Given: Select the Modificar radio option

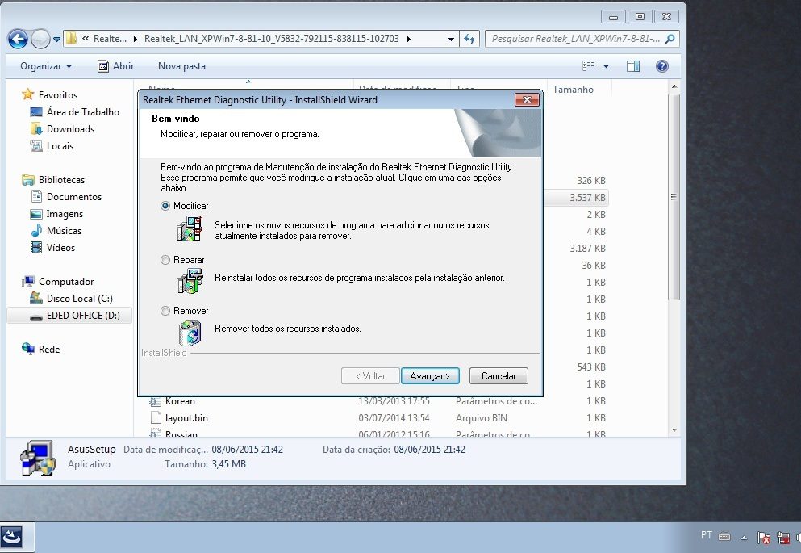Looking at the screenshot, I should 165,206.
